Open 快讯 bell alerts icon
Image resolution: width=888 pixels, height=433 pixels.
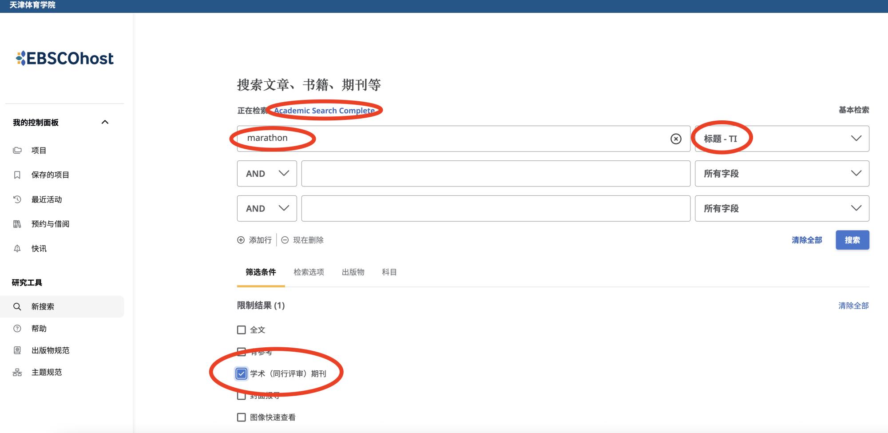click(x=17, y=249)
